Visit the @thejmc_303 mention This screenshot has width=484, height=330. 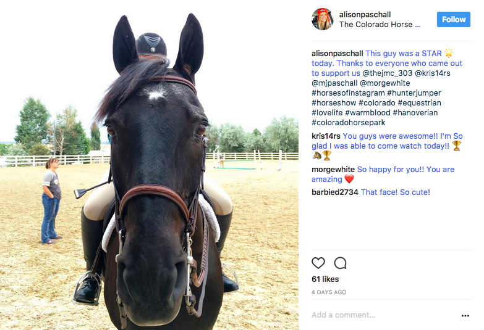[387, 73]
